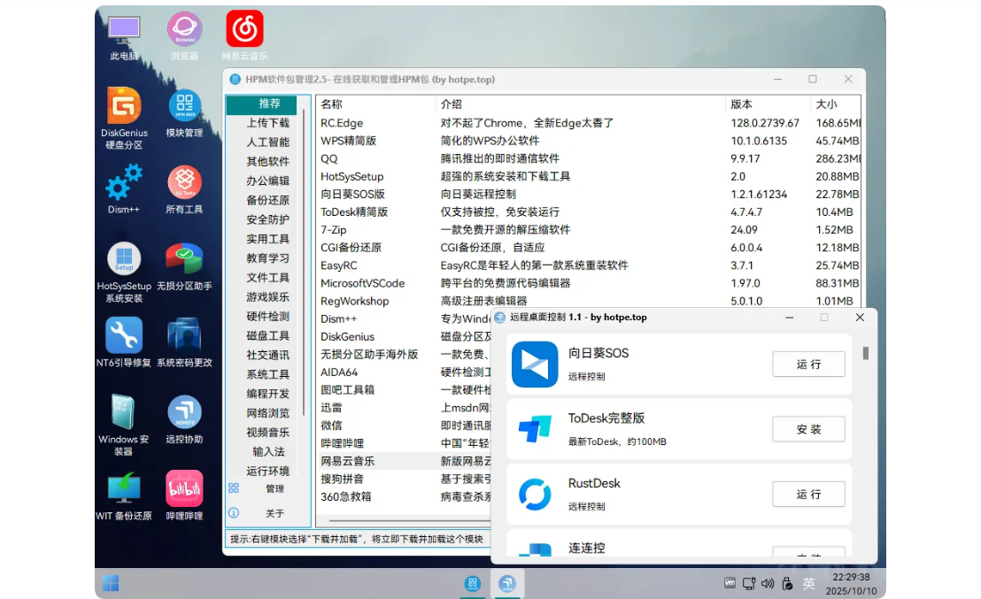Select the AIDA64 row
The image size is (981, 599).
pos(404,372)
